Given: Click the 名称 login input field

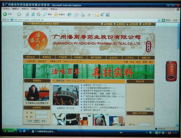Looking at the screenshot, I should point(42,113).
